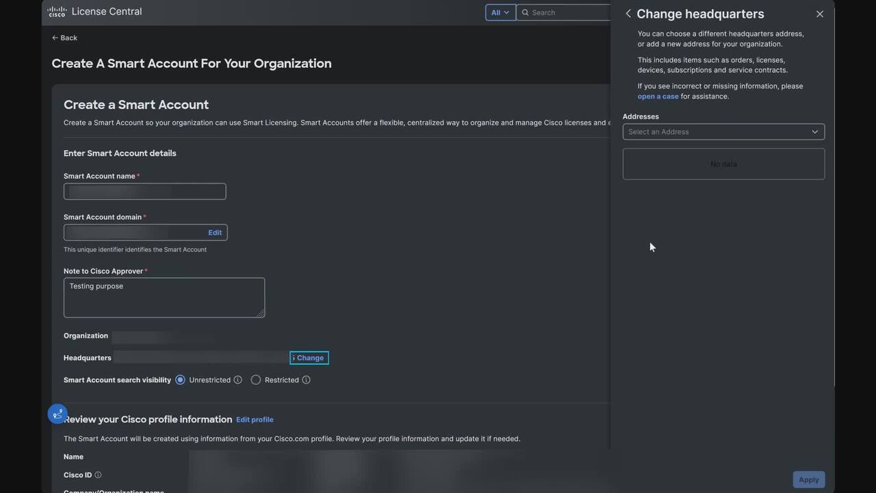
Task: Click the back arrow in Change headquarters panel
Action: pyautogui.click(x=628, y=14)
